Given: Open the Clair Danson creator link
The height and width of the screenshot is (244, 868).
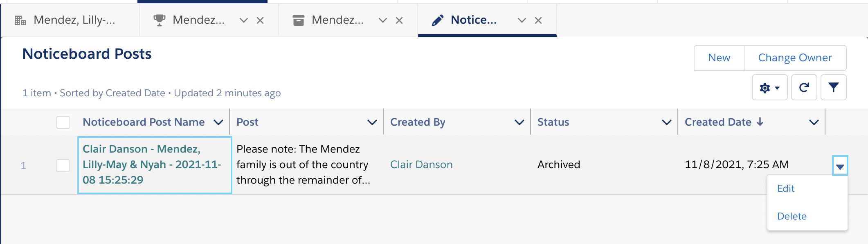Looking at the screenshot, I should pos(421,164).
